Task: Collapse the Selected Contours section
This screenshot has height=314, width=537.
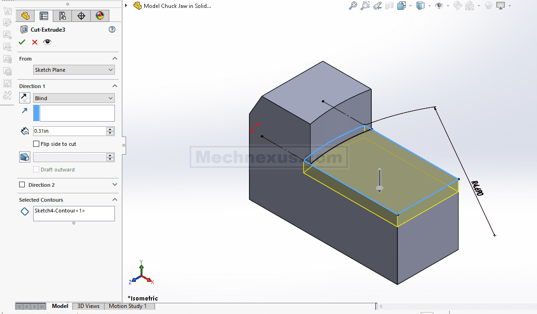Action: click(x=115, y=199)
